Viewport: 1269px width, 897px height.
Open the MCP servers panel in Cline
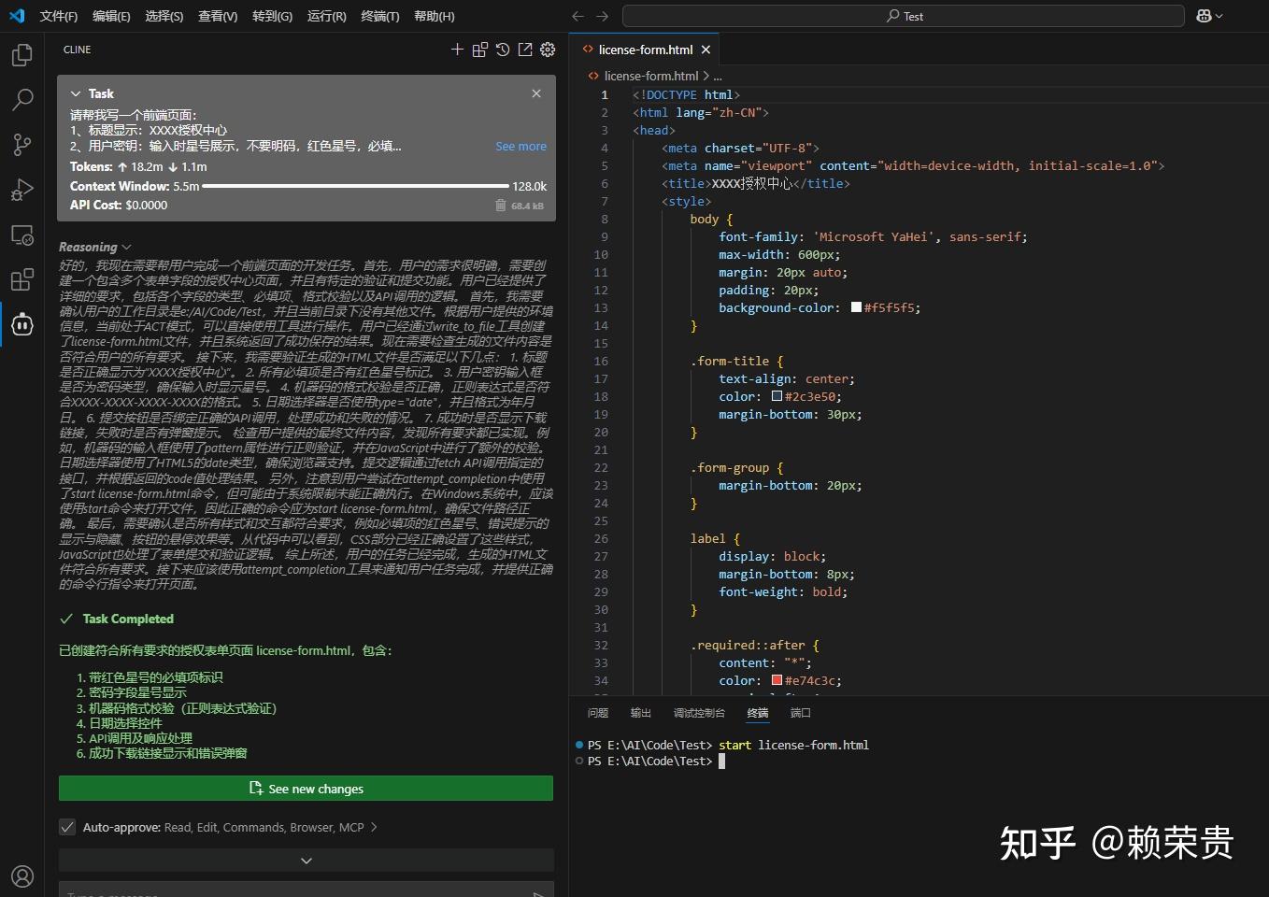[479, 50]
